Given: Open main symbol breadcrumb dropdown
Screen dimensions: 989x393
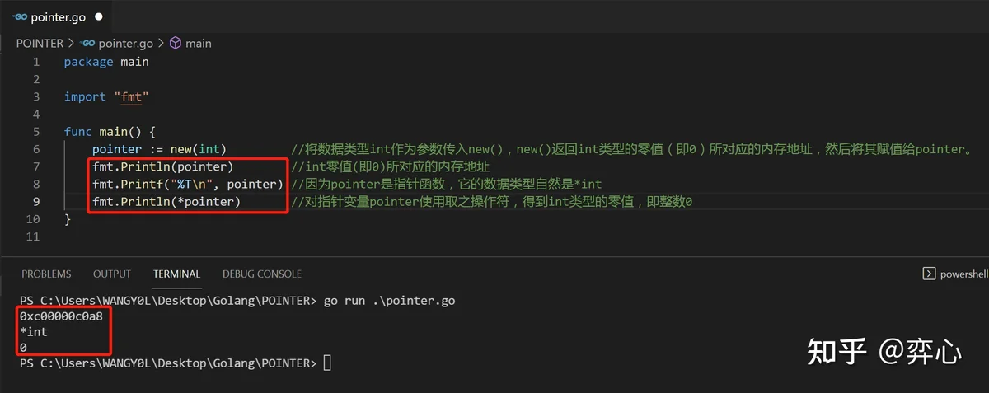Looking at the screenshot, I should tap(198, 43).
